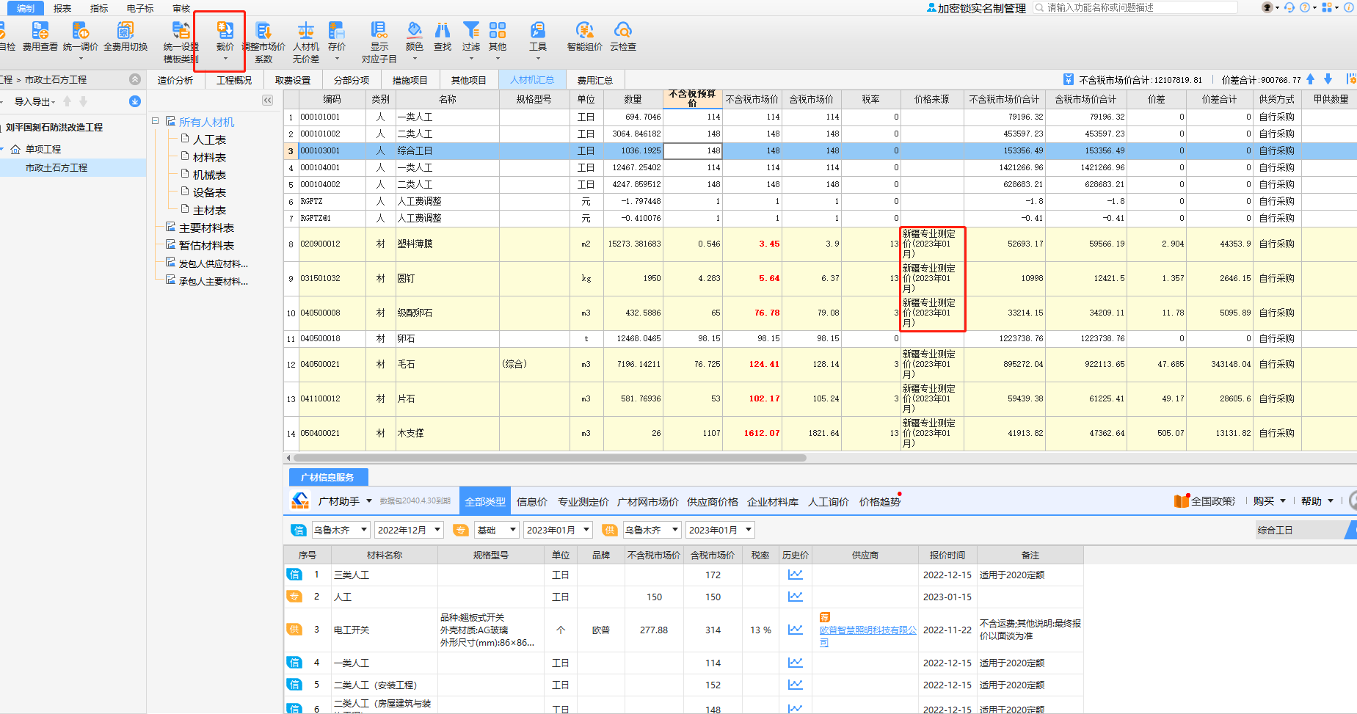The height and width of the screenshot is (714, 1357).
Task: Click the blue download circle next to 导入导出
Action: (135, 101)
